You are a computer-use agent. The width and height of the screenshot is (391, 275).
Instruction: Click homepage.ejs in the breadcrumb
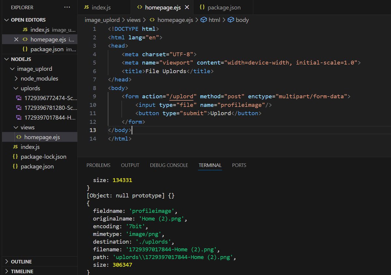pyautogui.click(x=175, y=20)
